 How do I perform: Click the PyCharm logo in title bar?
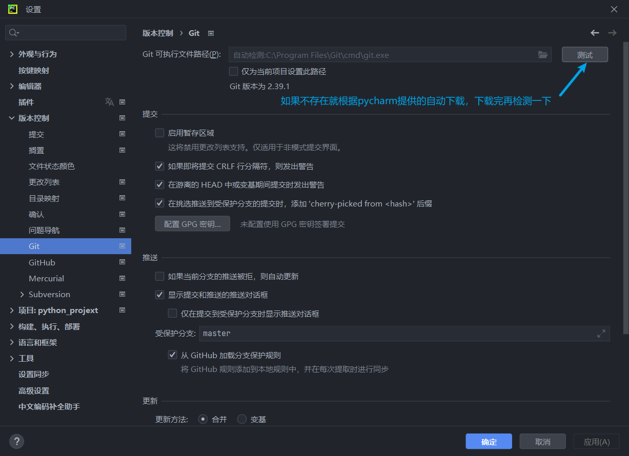[x=13, y=9]
